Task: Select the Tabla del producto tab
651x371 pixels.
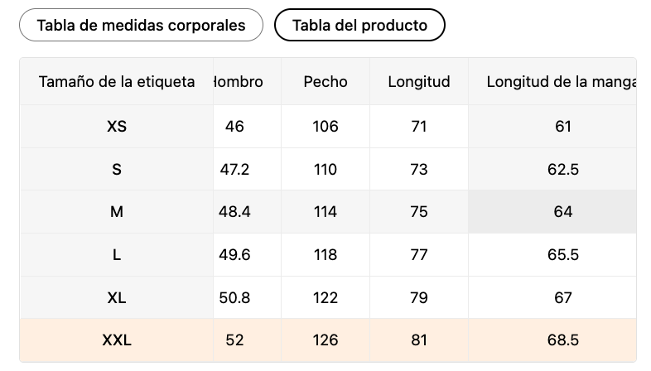Action: click(359, 25)
